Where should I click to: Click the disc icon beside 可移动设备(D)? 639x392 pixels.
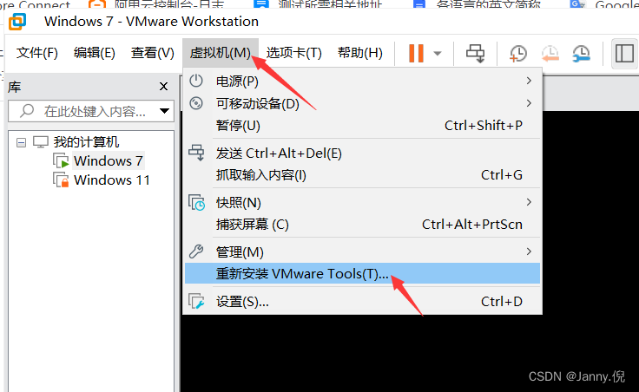[x=196, y=103]
